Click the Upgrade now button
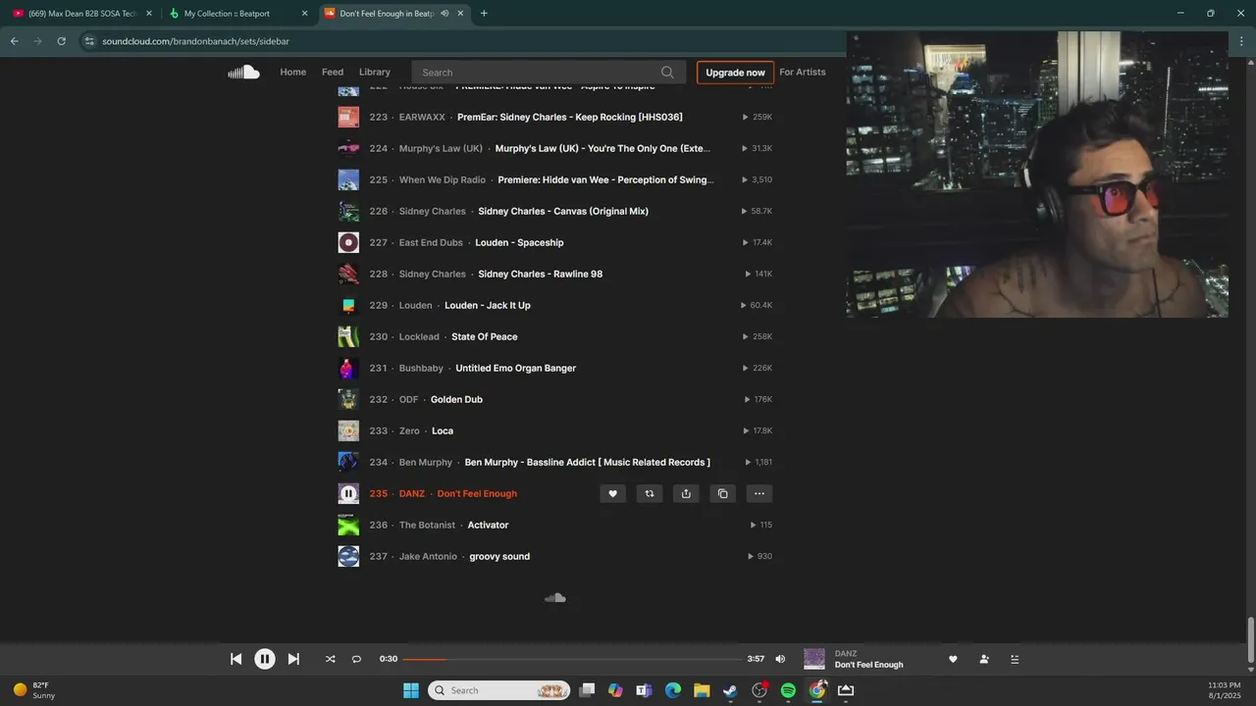Screen dimensions: 1256x706 (735, 73)
